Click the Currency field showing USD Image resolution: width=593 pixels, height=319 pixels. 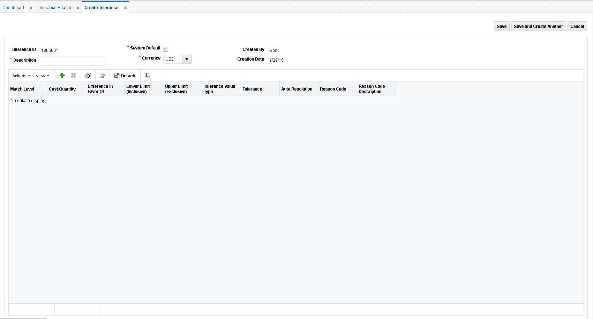[x=173, y=59]
